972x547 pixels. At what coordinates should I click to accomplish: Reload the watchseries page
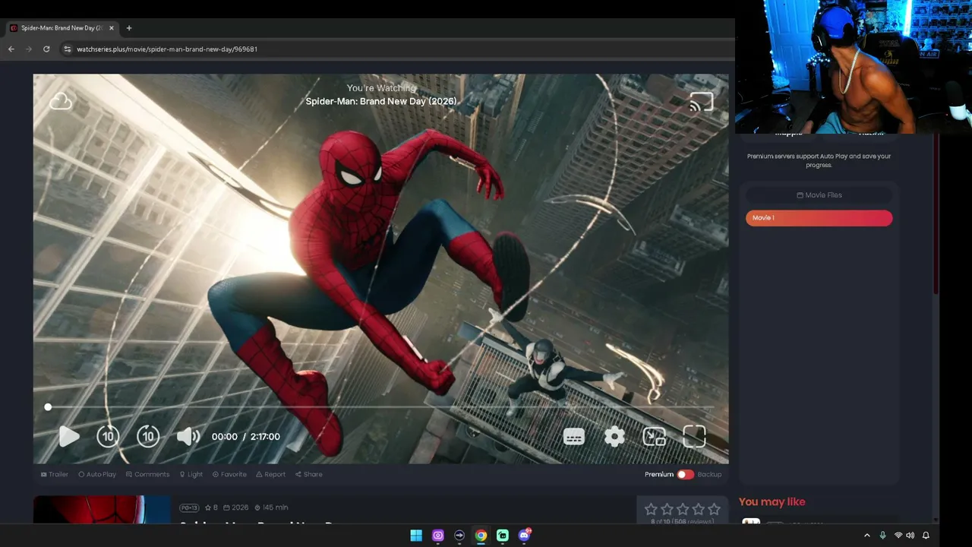pyautogui.click(x=46, y=49)
